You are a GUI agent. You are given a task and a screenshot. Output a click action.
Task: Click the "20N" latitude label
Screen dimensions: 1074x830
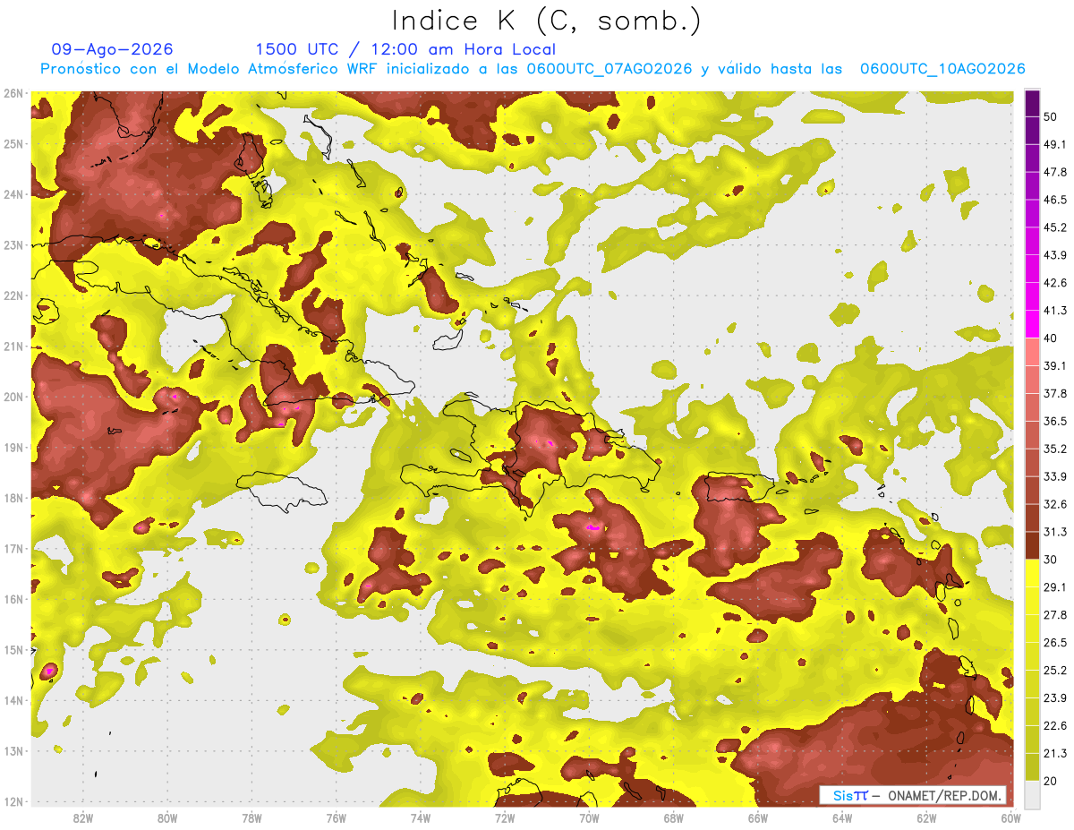click(13, 397)
